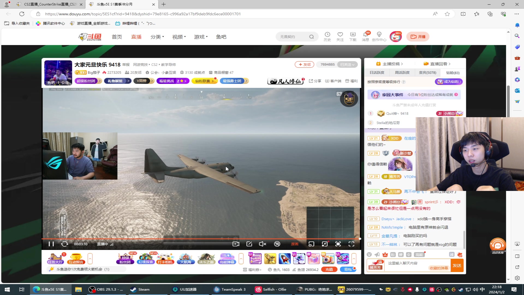
Task: Expand the 视频 video dropdown
Action: pos(179,37)
